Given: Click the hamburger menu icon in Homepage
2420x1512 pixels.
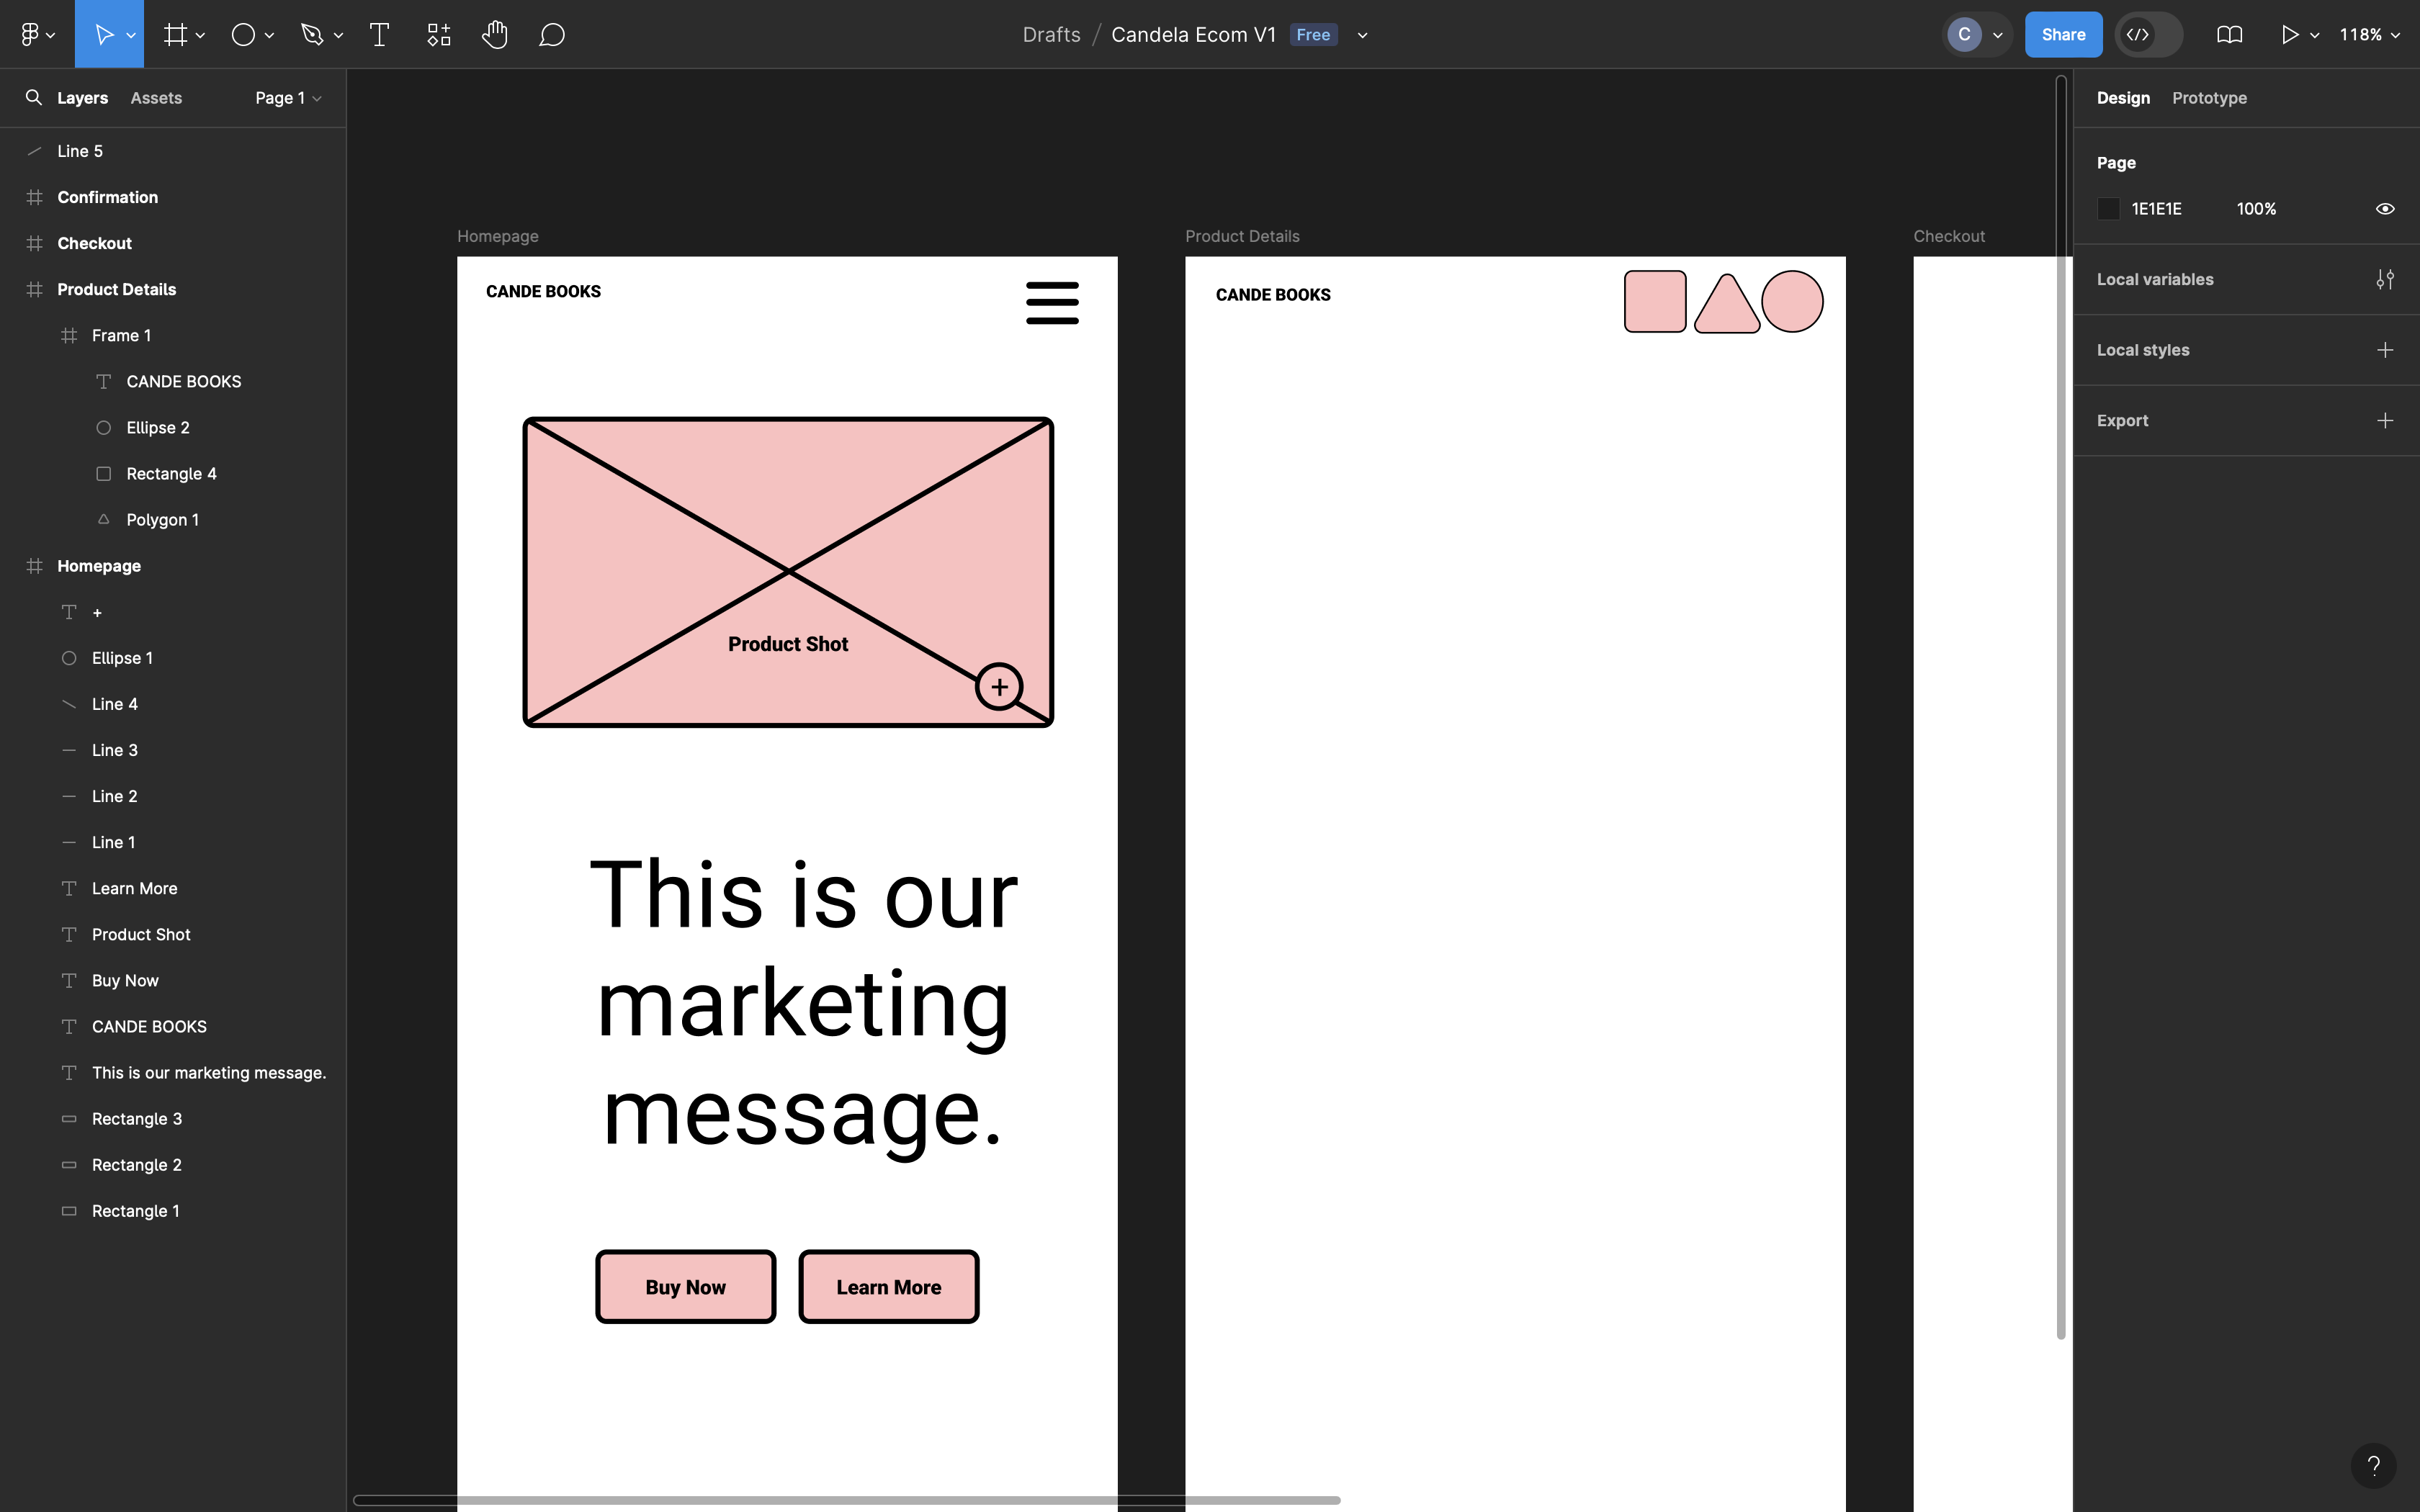Looking at the screenshot, I should 1052,302.
